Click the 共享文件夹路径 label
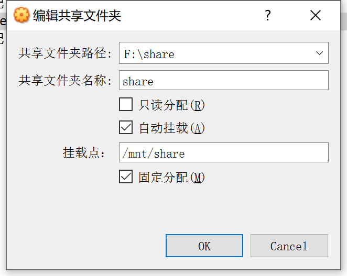Image resolution: width=347 pixels, height=276 pixels. coord(66,53)
